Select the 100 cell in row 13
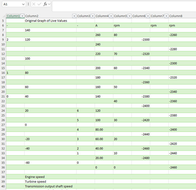Screen dimensions: 196x190 tap(50, 59)
